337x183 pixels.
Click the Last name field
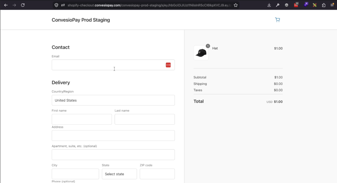coord(145,119)
